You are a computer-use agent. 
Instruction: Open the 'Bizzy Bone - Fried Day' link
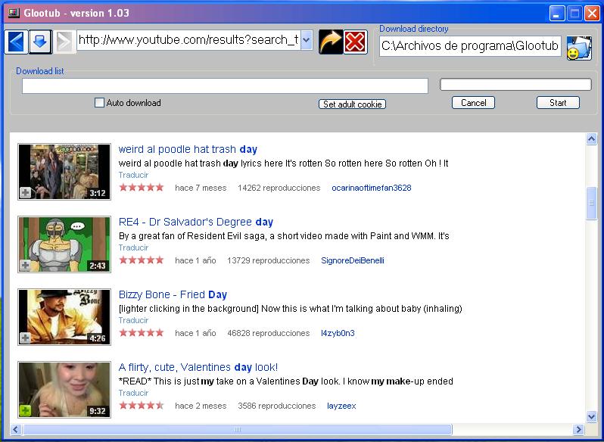(173, 294)
